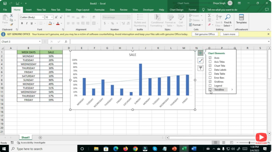272x152 pixels.
Task: Click the Get genuine Office button
Action: [x=205, y=34]
